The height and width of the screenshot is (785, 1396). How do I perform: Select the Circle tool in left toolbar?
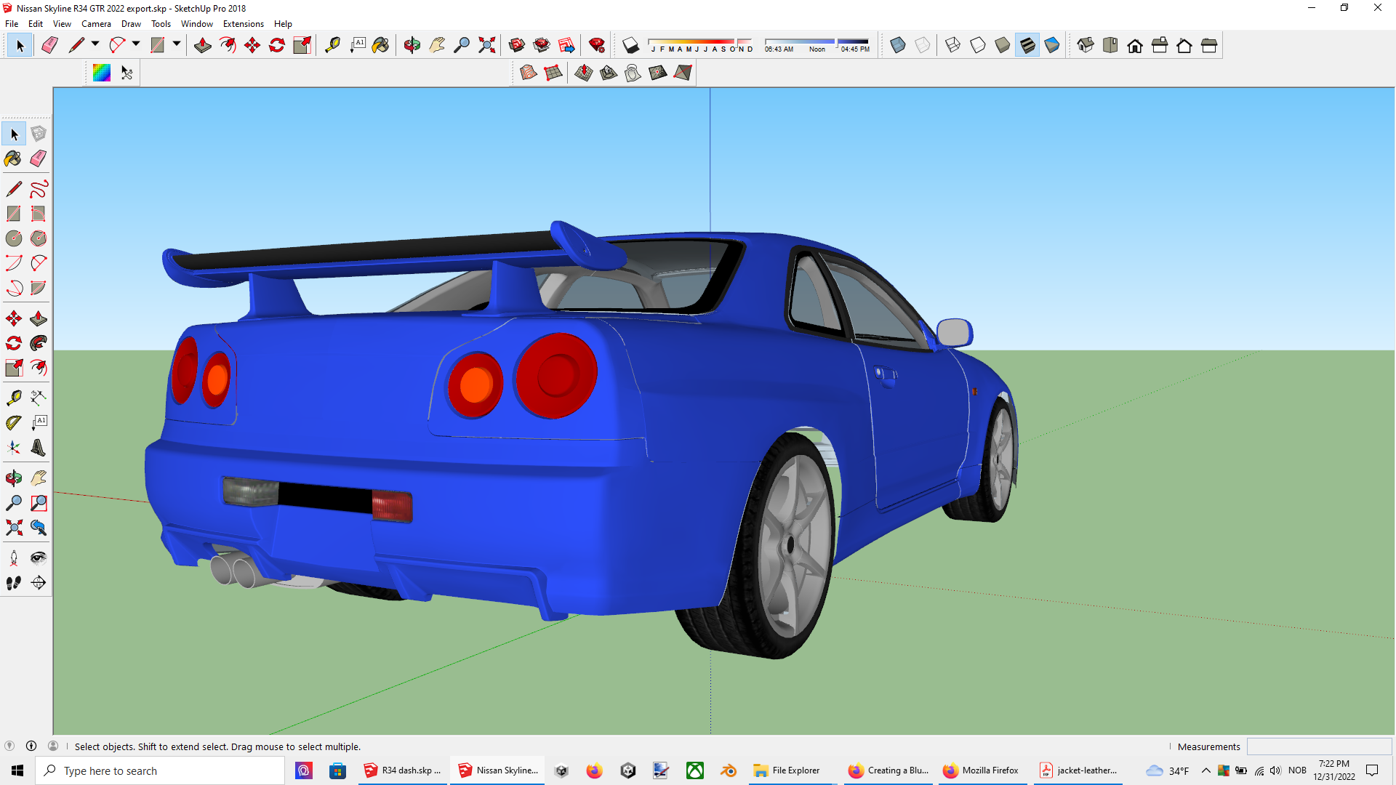point(14,238)
